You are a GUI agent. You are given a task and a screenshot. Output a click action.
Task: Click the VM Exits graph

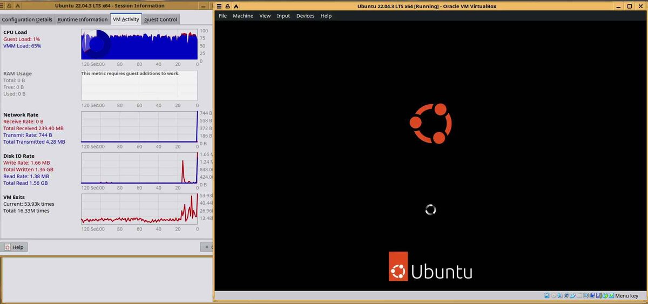139,209
